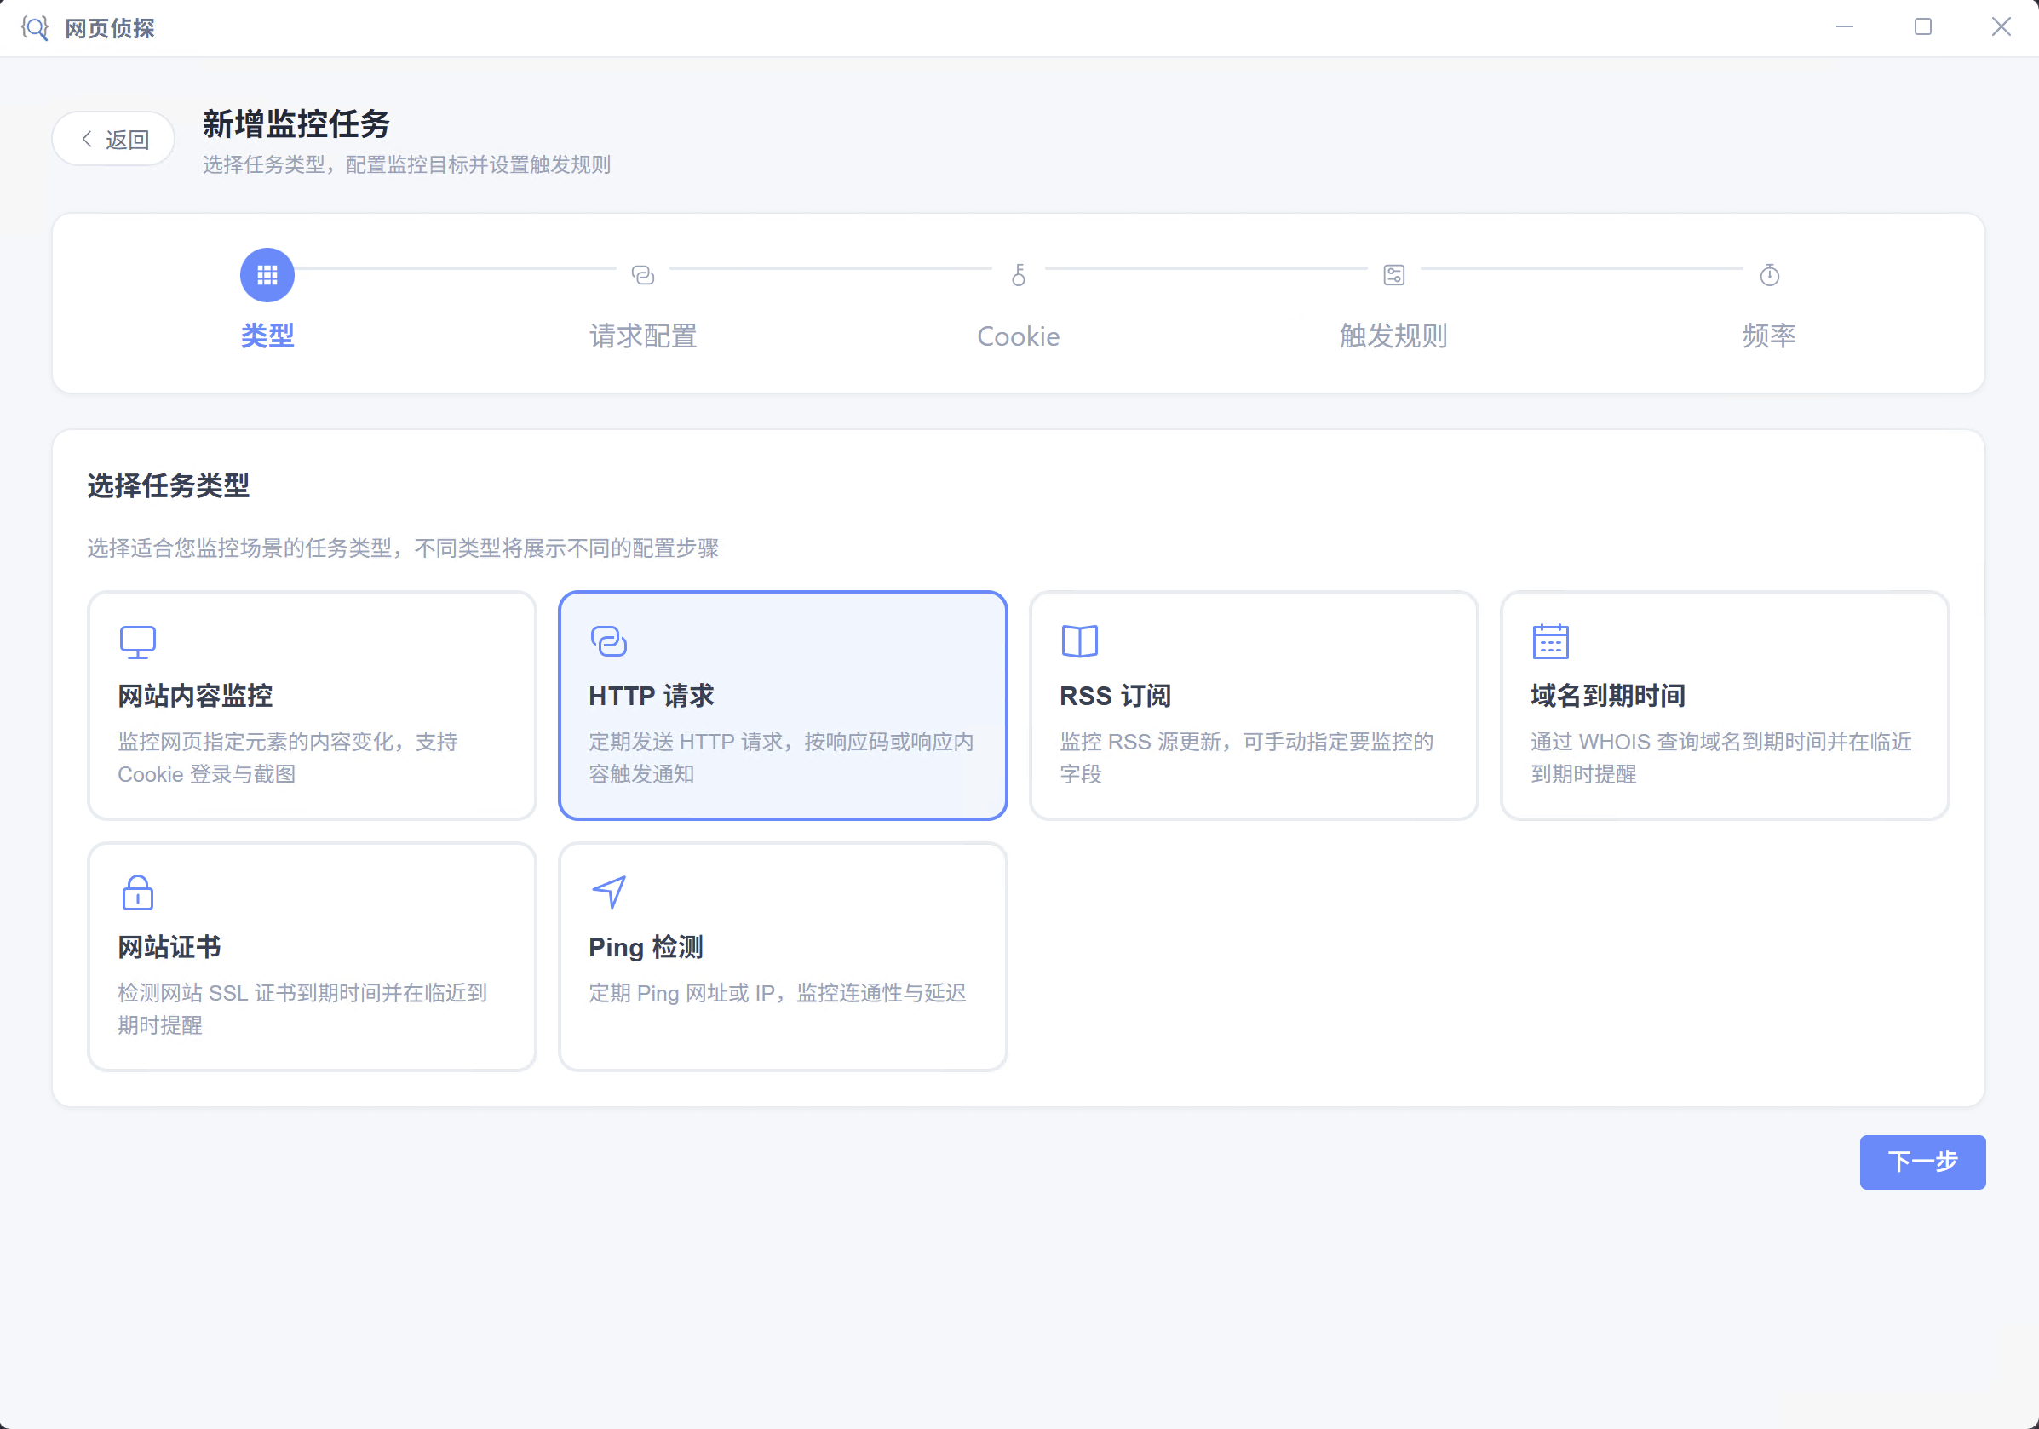2039x1429 pixels.
Task: Select the 请求配置 step label
Action: click(643, 336)
